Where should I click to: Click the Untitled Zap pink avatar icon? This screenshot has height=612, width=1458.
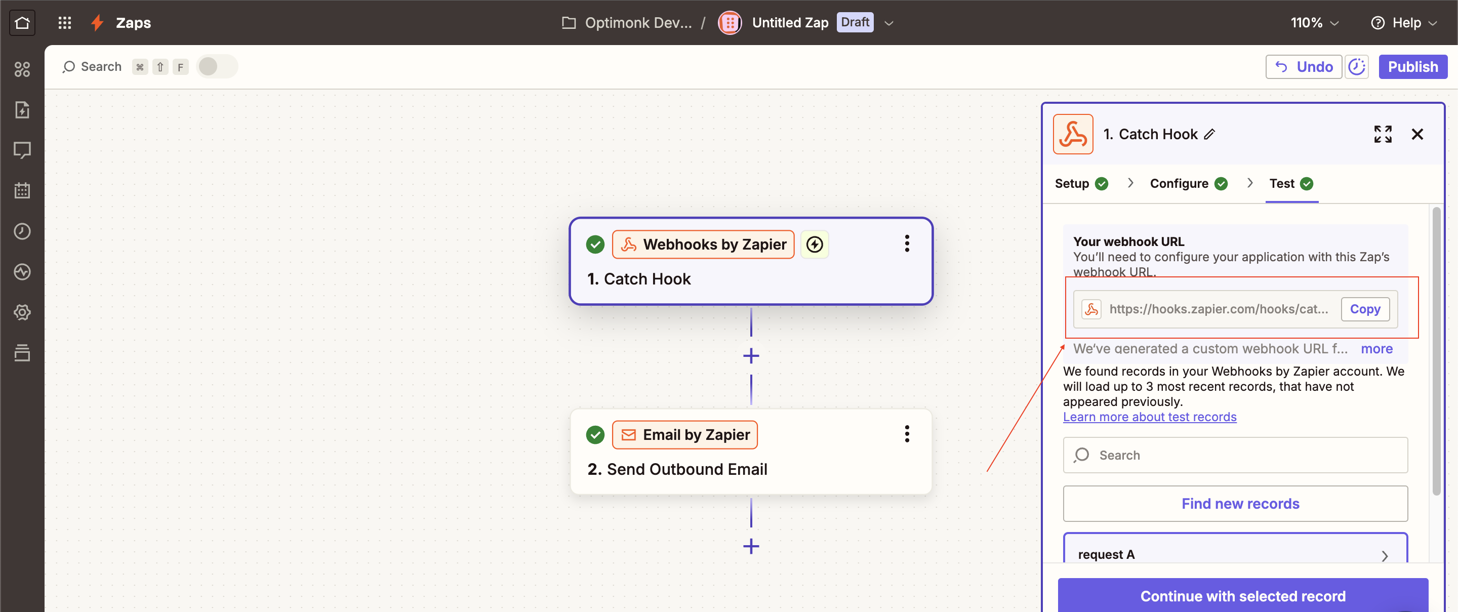coord(730,23)
